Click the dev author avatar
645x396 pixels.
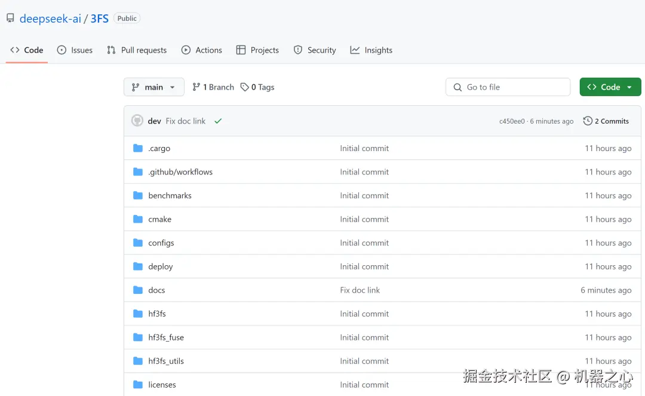click(137, 121)
